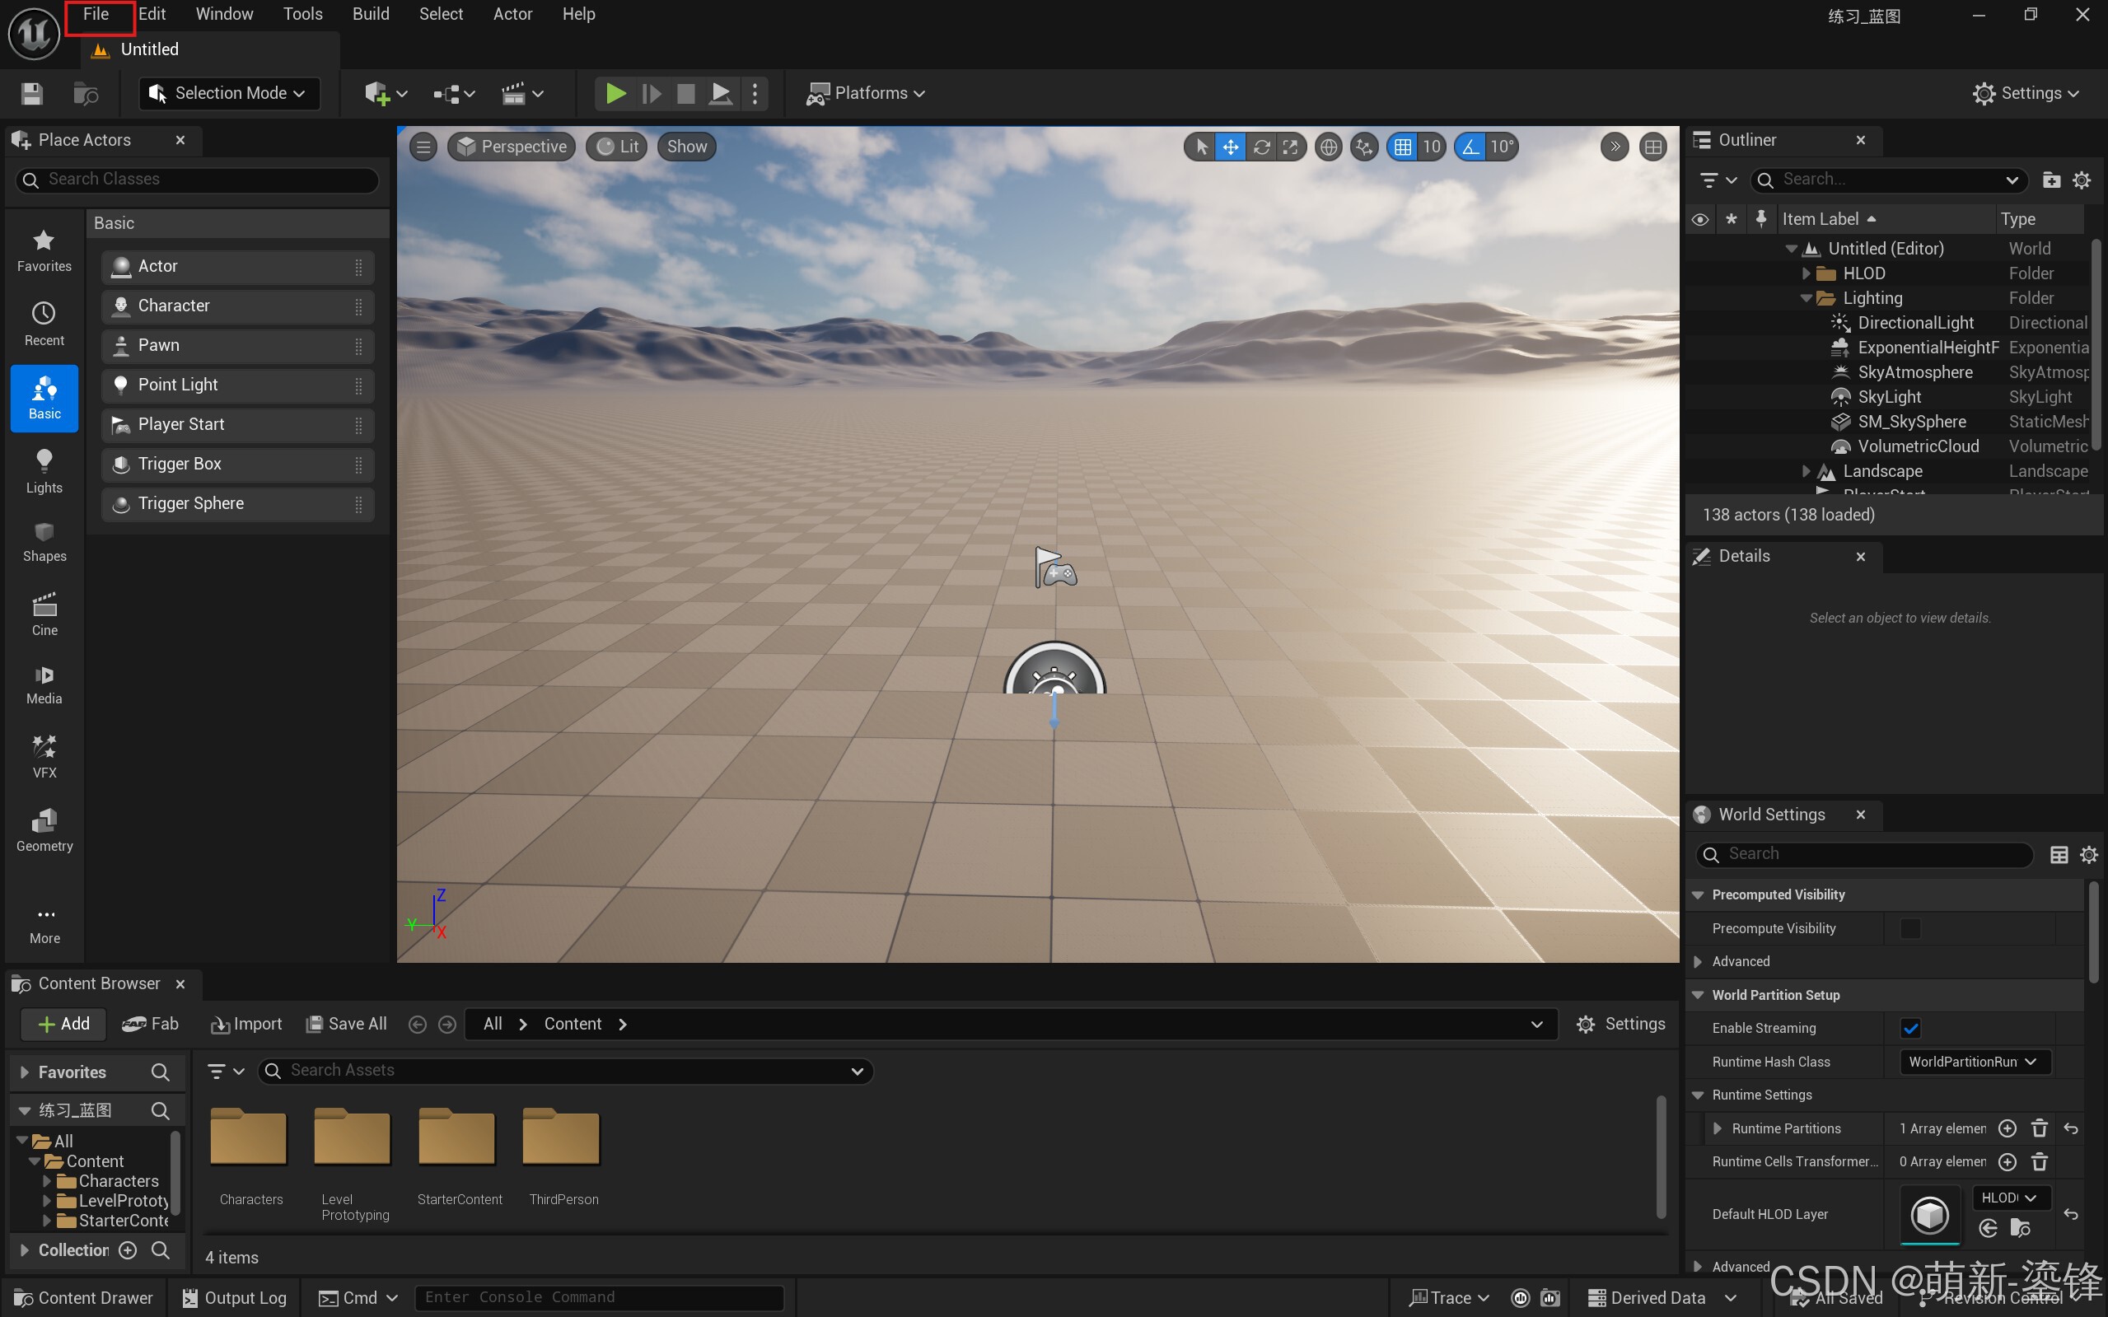Open the Selection Mode dropdown
2108x1317 pixels.
pyautogui.click(x=229, y=93)
